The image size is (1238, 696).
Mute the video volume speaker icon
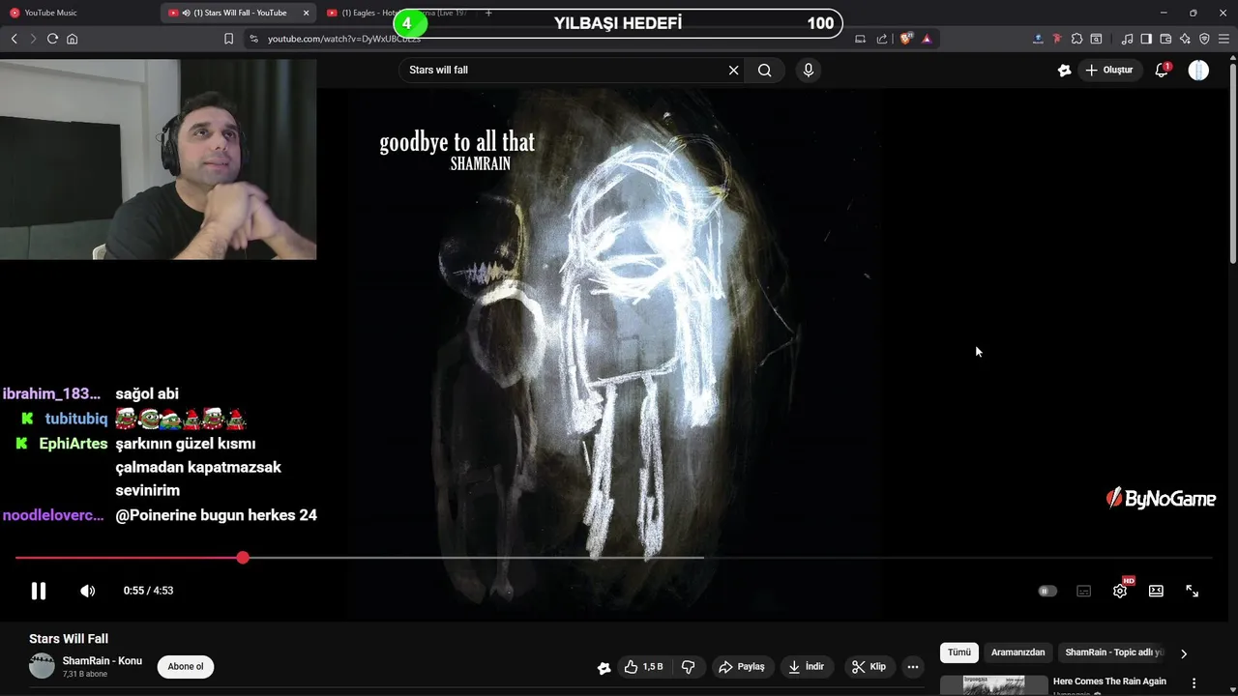[x=87, y=591]
